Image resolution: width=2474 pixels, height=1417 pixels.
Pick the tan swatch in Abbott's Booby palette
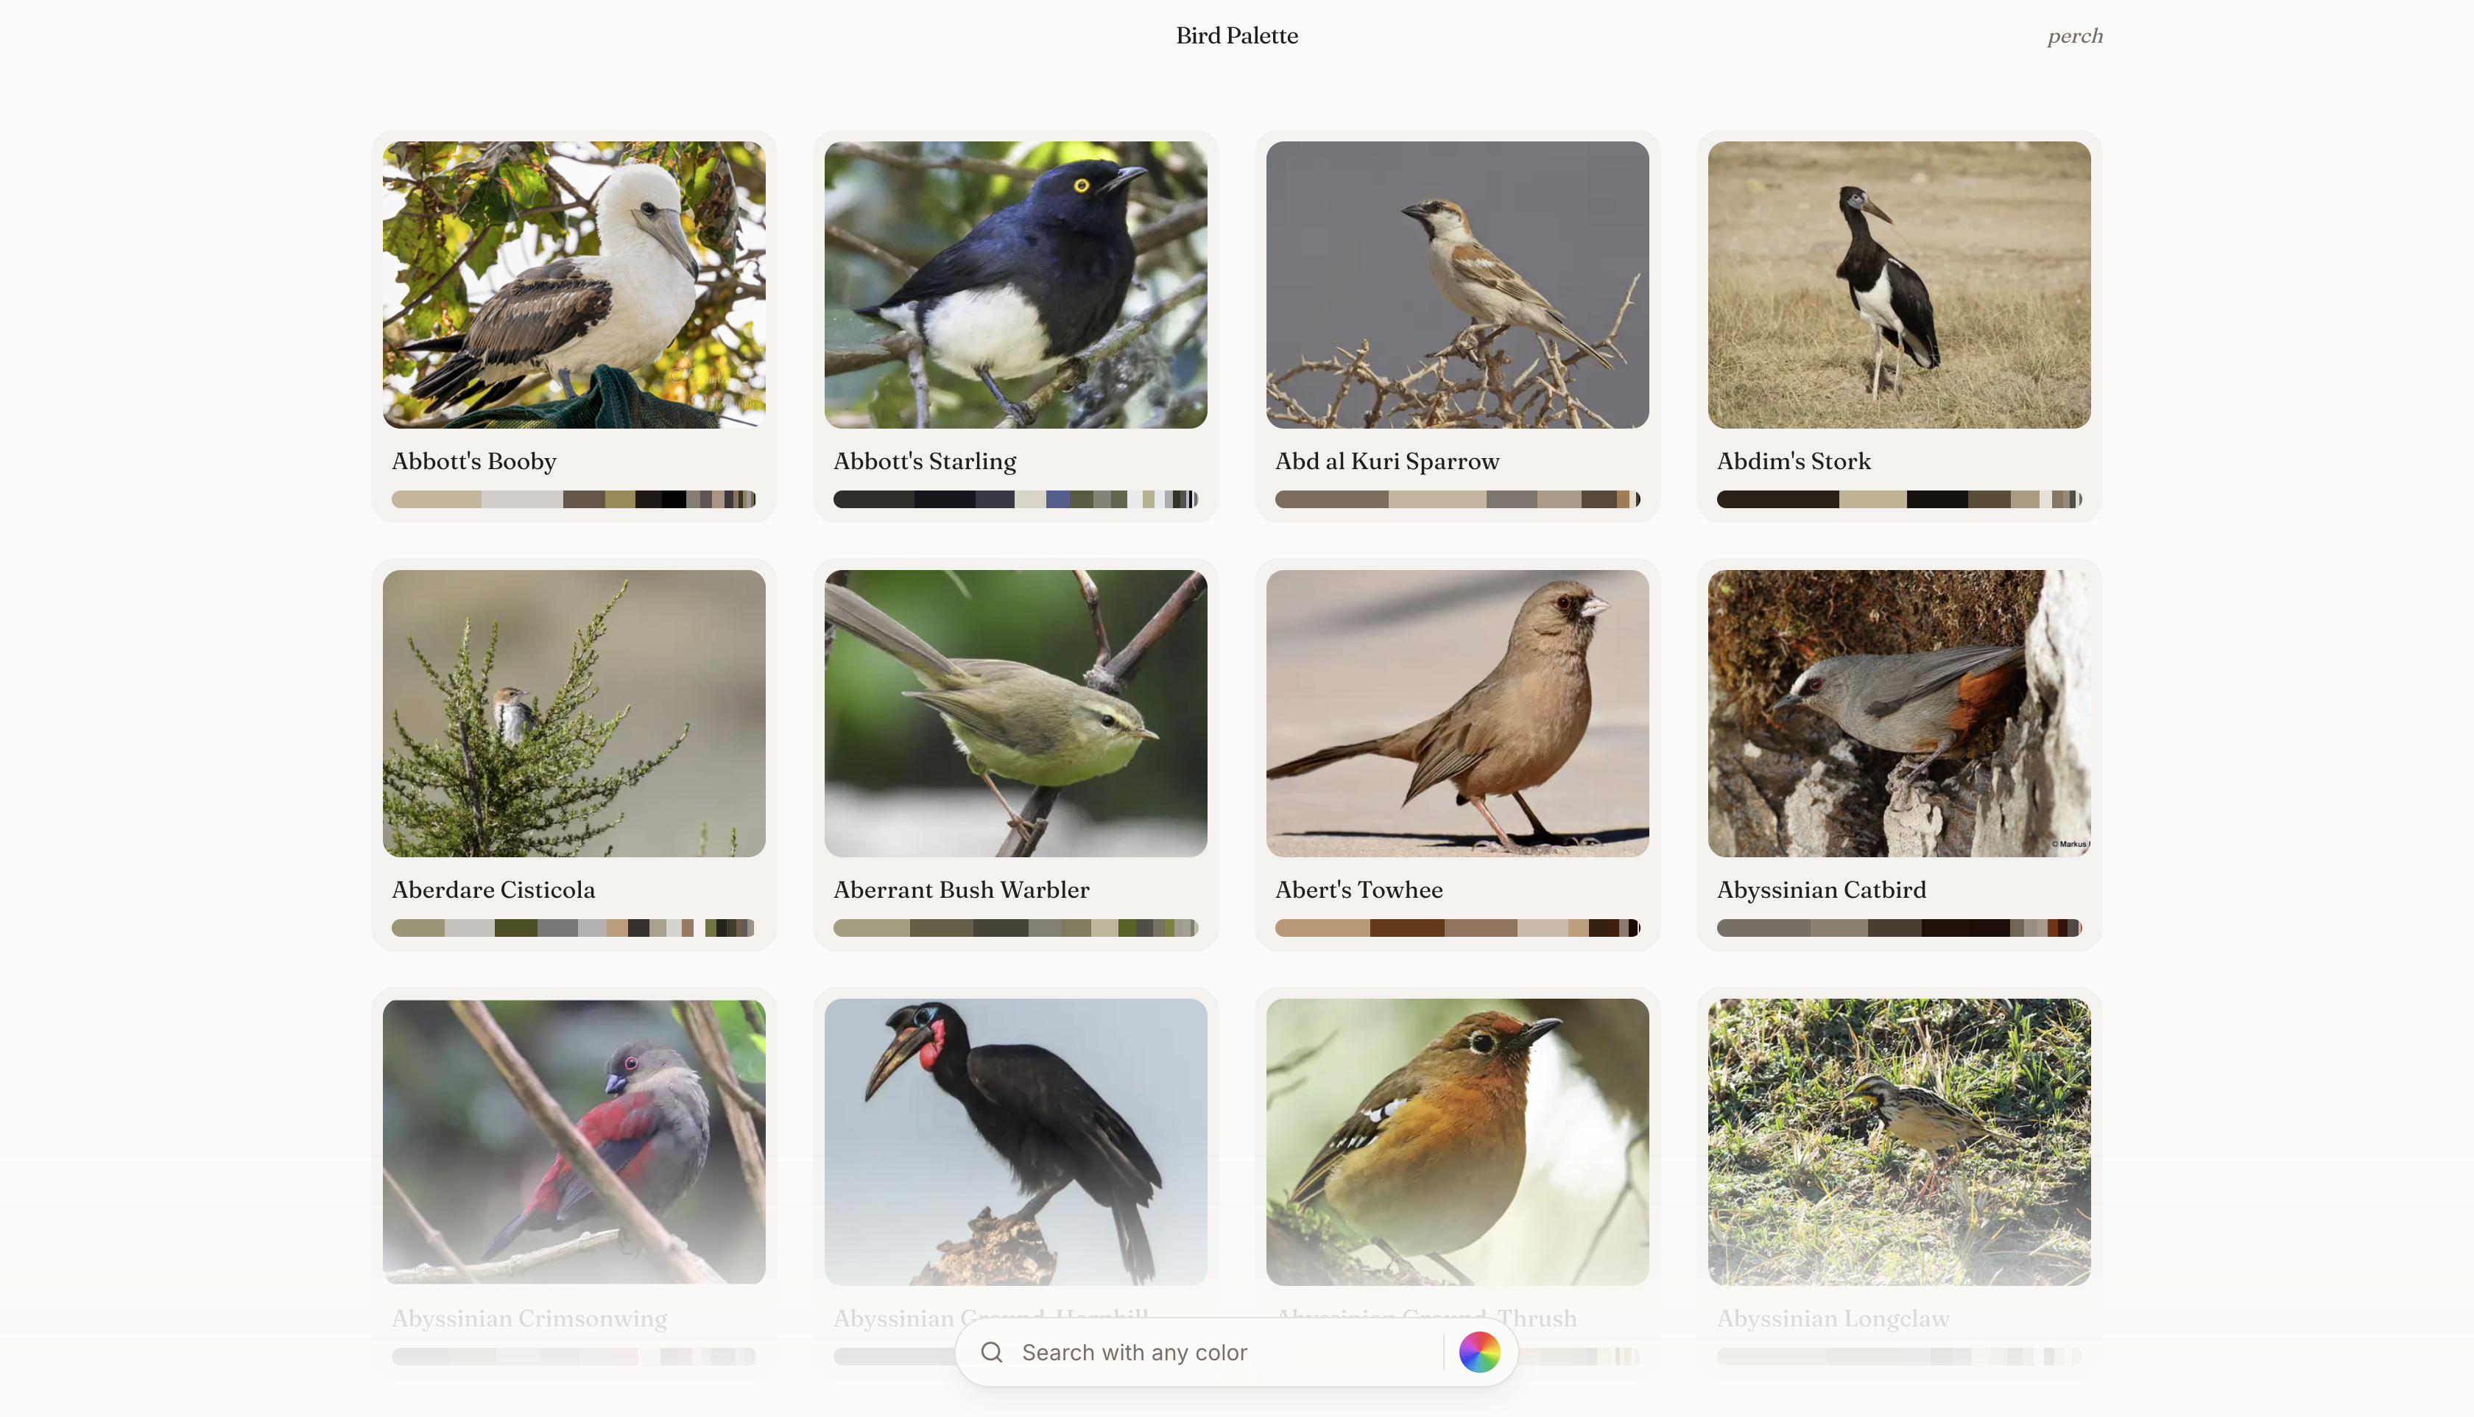(x=436, y=499)
